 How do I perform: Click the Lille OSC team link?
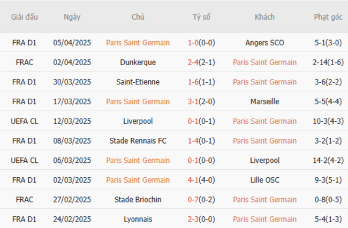click(x=264, y=180)
